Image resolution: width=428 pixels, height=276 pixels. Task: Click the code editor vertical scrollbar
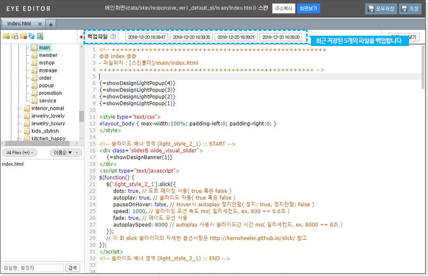[x=423, y=68]
